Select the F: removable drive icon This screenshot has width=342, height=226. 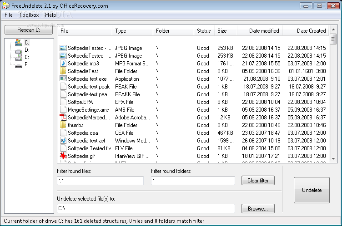19,66
